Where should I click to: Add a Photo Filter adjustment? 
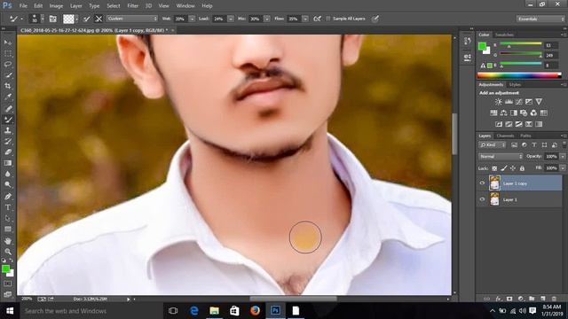tap(524, 113)
